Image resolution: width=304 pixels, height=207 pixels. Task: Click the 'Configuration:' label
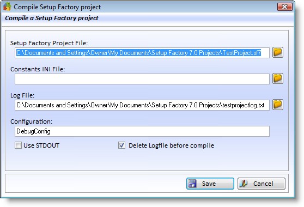click(x=32, y=121)
